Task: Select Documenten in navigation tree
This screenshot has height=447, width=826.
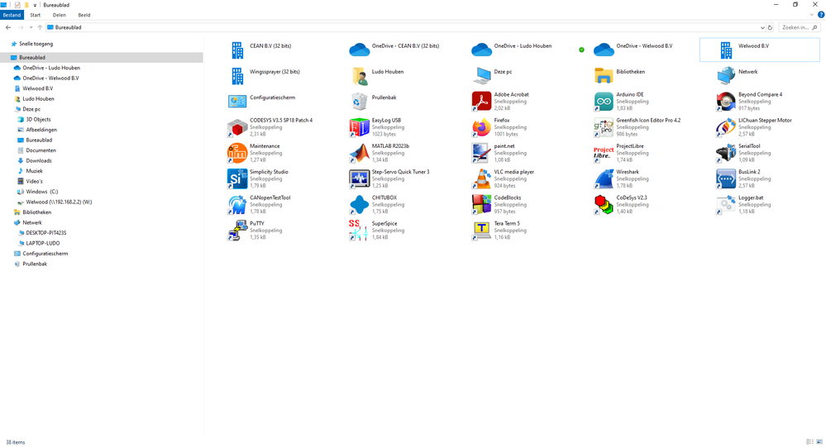Action: coord(41,150)
